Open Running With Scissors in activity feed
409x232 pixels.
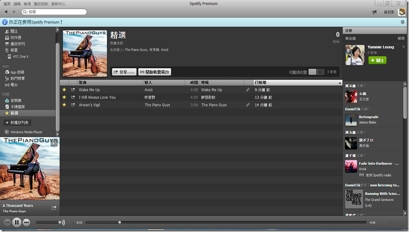pyautogui.click(x=382, y=194)
